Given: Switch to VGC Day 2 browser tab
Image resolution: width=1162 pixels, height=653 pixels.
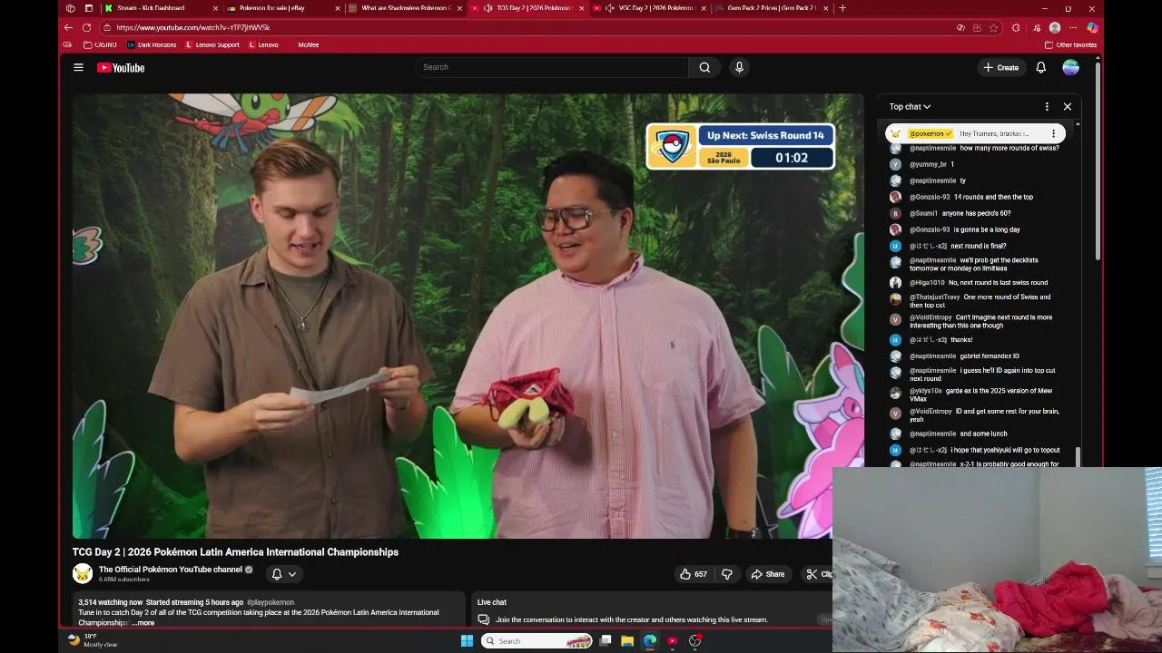Looking at the screenshot, I should 650,8.
